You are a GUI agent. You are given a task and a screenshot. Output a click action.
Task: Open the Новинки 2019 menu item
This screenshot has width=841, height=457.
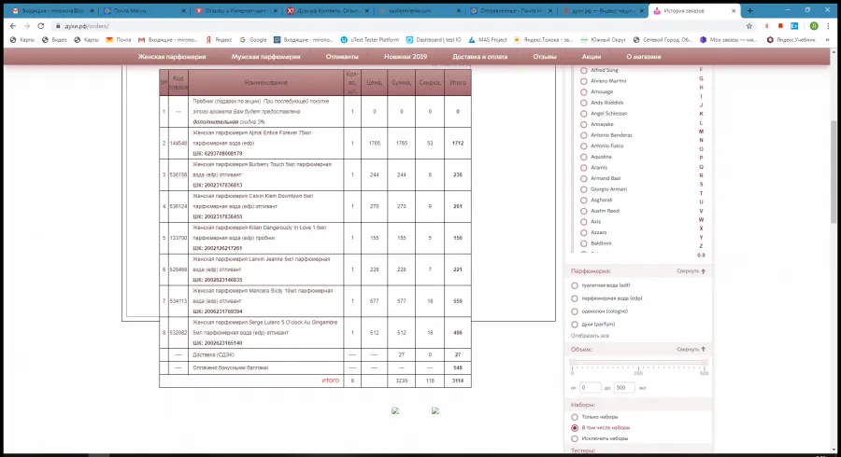(x=406, y=56)
